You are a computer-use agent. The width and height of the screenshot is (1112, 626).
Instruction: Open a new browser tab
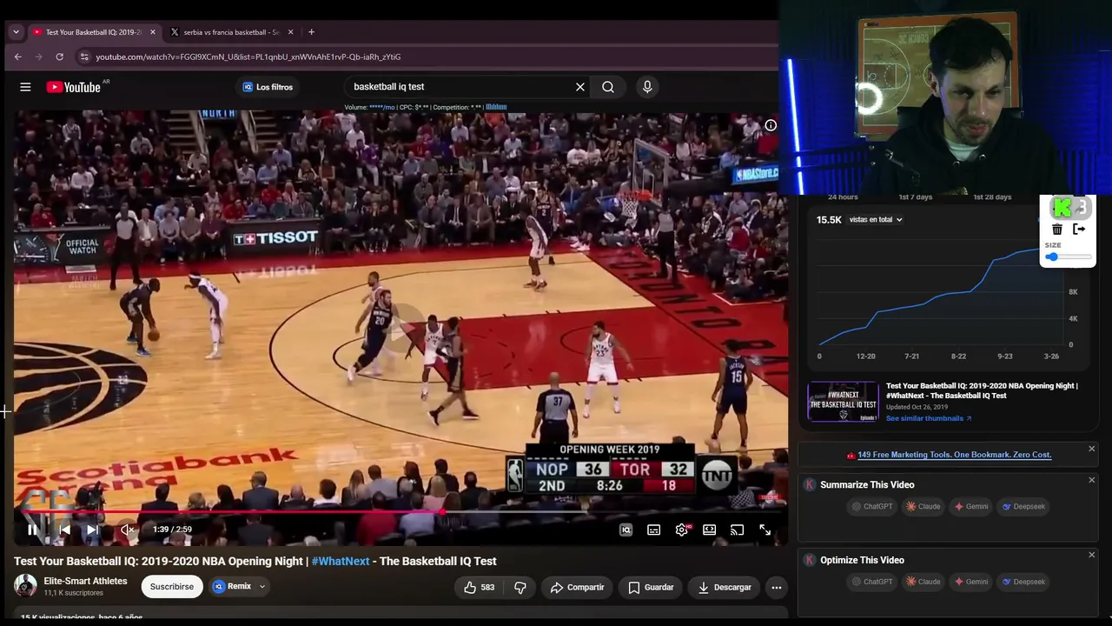click(311, 32)
